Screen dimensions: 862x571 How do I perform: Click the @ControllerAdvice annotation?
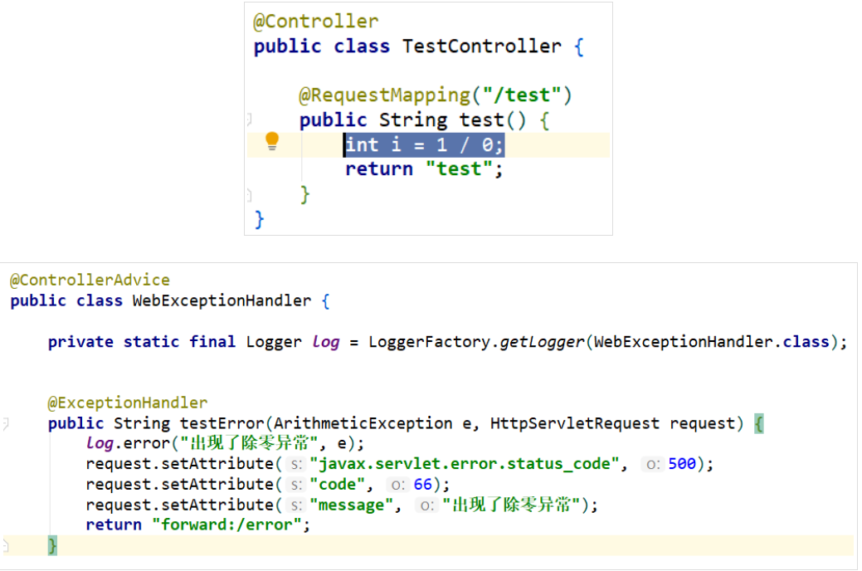click(x=90, y=280)
